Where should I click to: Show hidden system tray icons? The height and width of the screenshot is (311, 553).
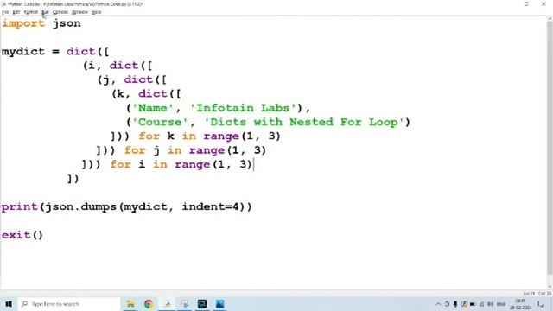438,304
